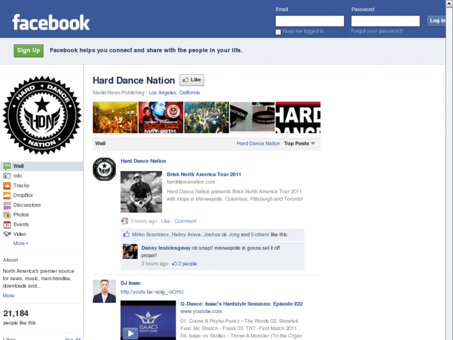
Task: Click Comment under the Brisk tour post
Action: click(x=186, y=221)
